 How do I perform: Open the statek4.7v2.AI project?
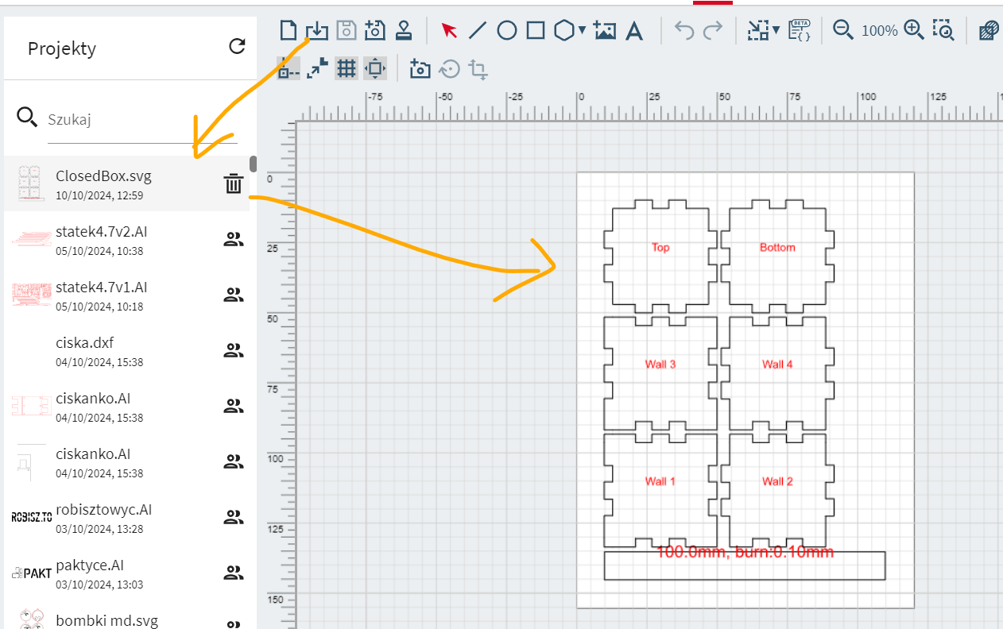click(x=127, y=239)
